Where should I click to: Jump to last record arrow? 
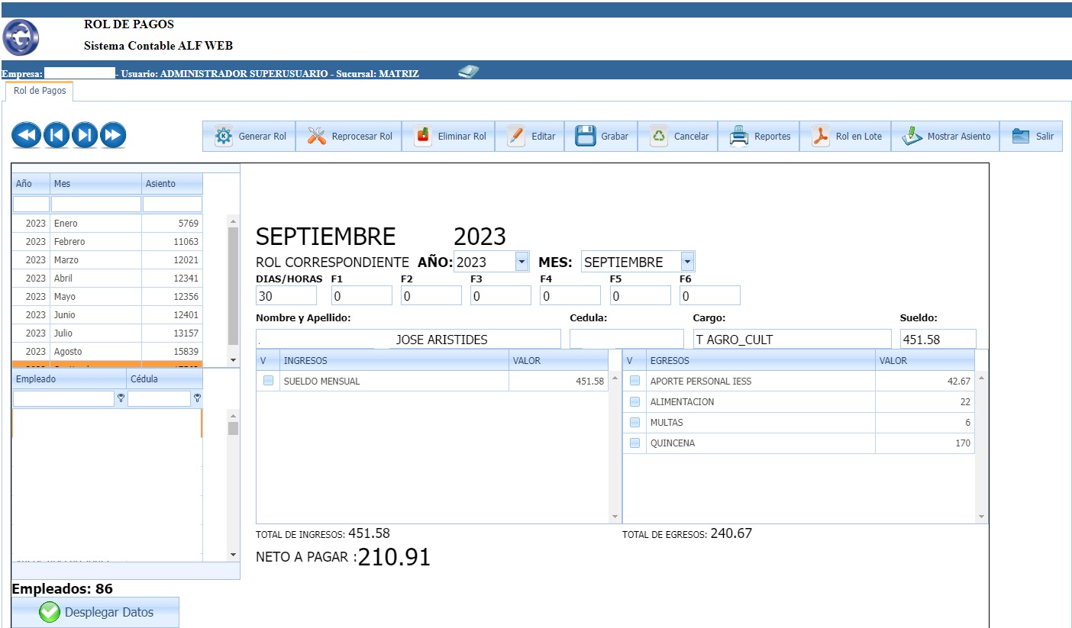pos(113,136)
